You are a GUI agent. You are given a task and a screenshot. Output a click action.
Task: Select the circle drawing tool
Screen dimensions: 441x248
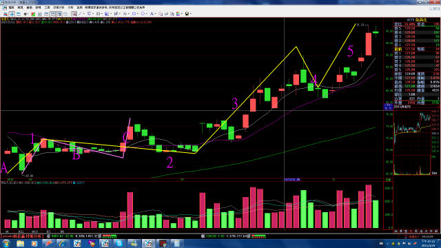click(x=143, y=14)
